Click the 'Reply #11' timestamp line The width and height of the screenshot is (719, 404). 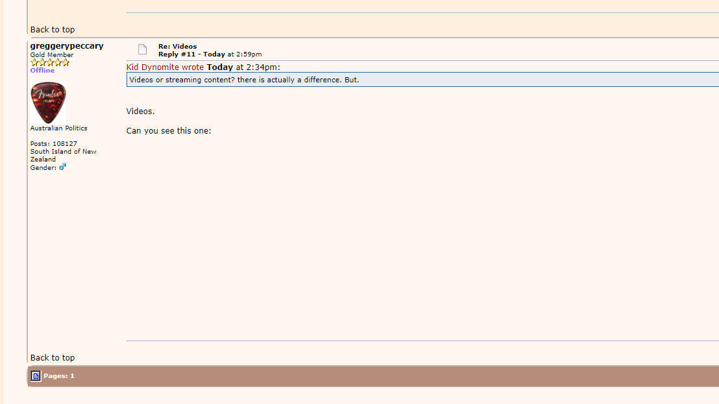point(210,54)
